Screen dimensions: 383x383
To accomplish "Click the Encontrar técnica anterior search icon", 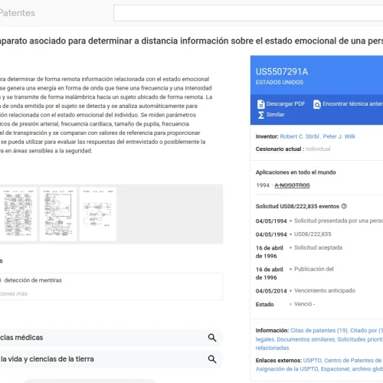I will [x=317, y=104].
